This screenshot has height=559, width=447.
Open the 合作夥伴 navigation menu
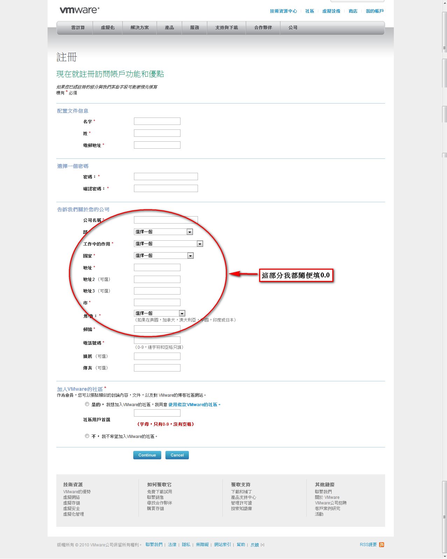(263, 28)
